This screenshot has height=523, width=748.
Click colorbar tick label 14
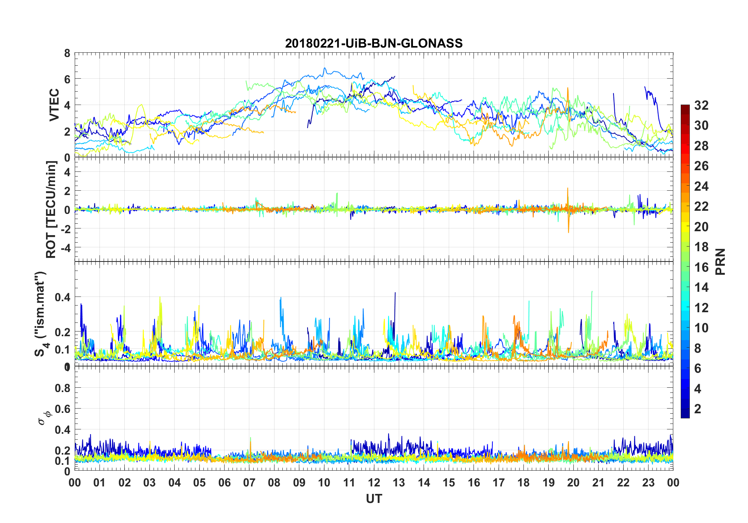click(701, 287)
